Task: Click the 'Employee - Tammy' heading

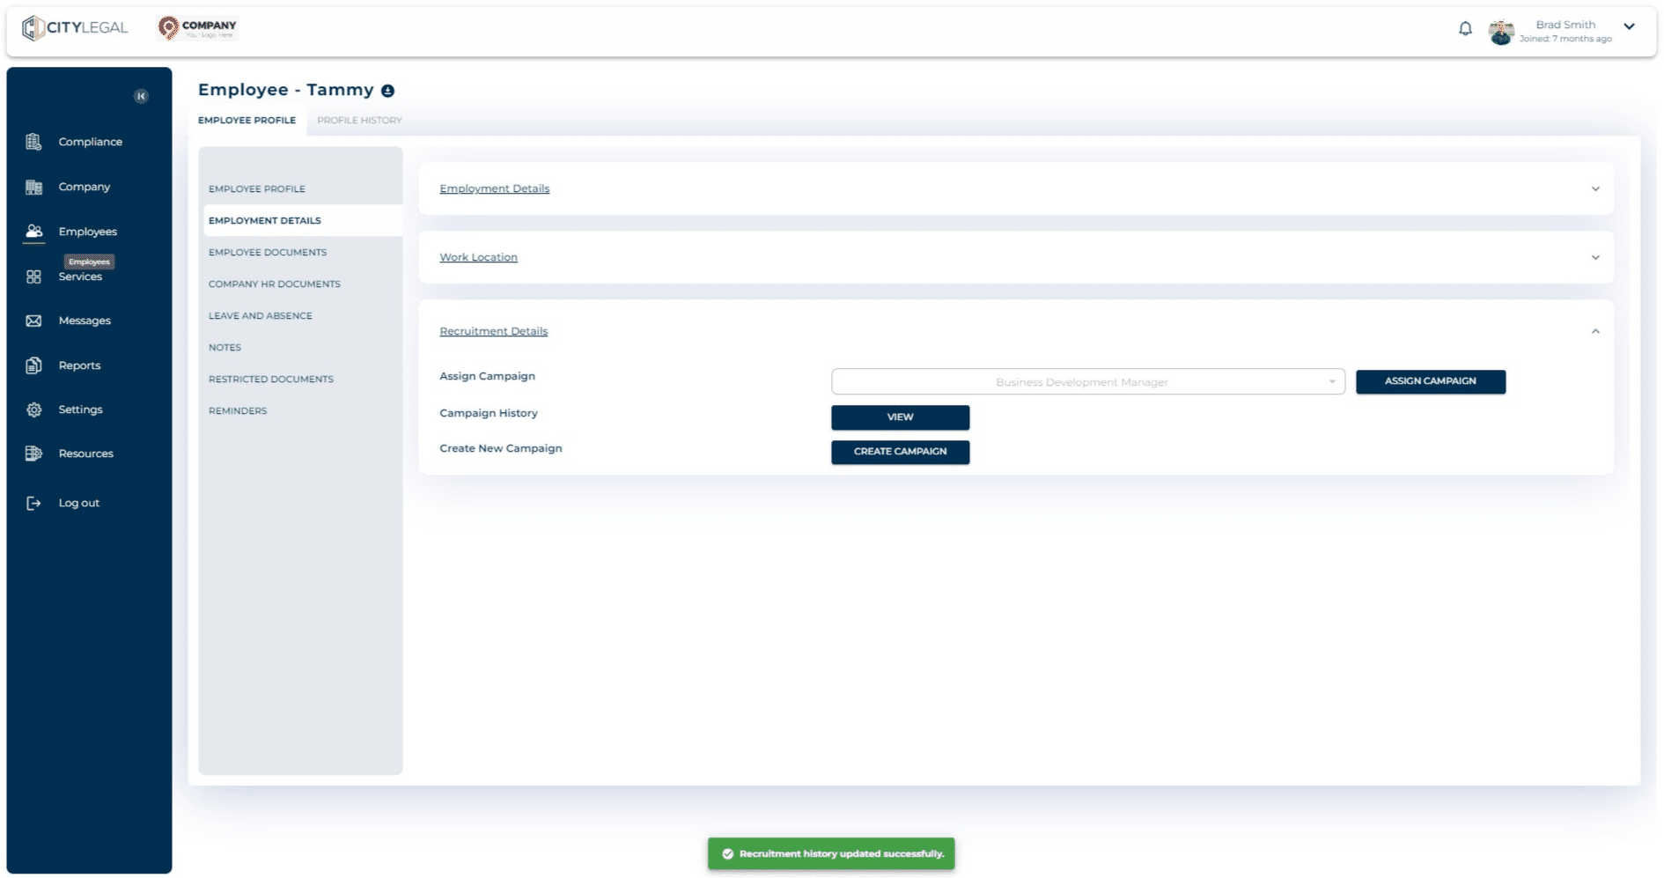Action: pos(285,90)
